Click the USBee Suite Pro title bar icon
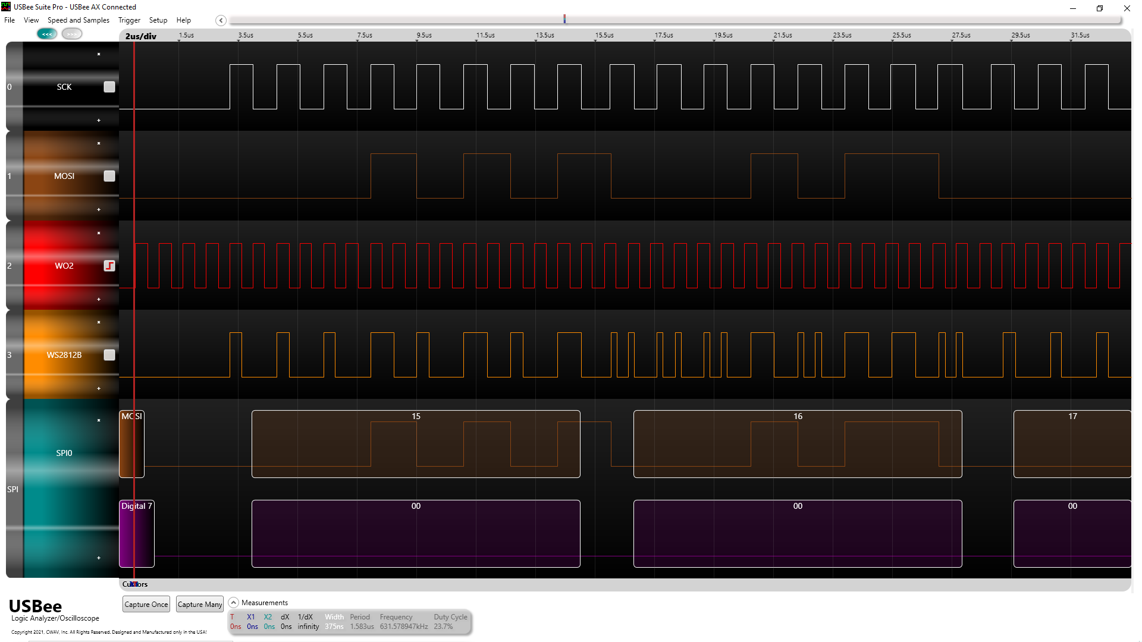 (6, 7)
